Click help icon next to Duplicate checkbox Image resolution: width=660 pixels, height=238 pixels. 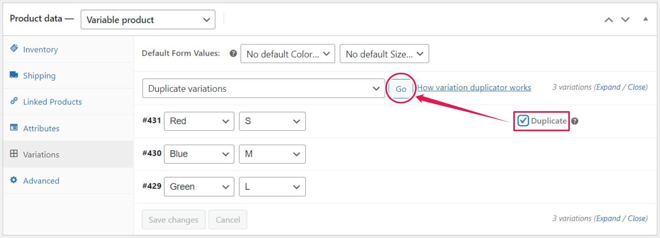(575, 121)
